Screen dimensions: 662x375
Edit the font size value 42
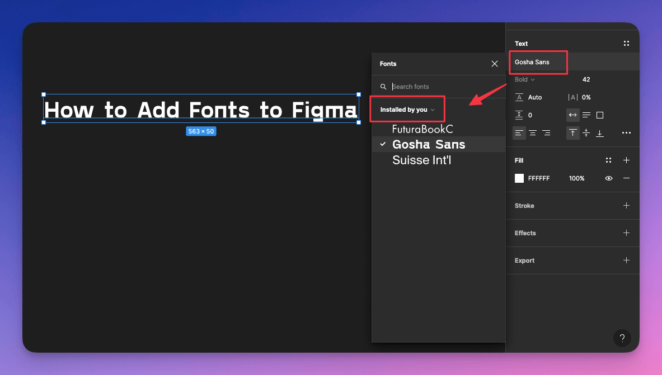click(586, 79)
